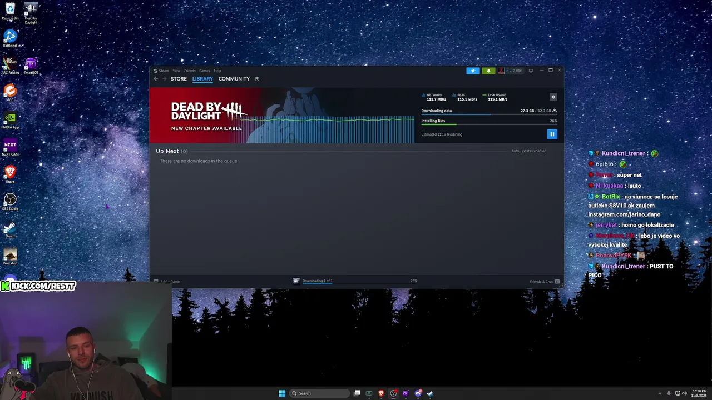
Task: Select the Steam desktop shortcut
Action: coord(10,229)
